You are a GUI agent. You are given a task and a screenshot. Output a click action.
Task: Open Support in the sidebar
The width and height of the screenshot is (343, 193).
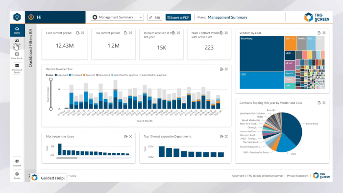point(17,163)
